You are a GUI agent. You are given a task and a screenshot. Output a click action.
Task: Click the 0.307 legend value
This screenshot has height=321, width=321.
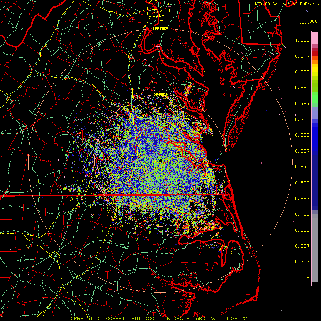click(302, 246)
